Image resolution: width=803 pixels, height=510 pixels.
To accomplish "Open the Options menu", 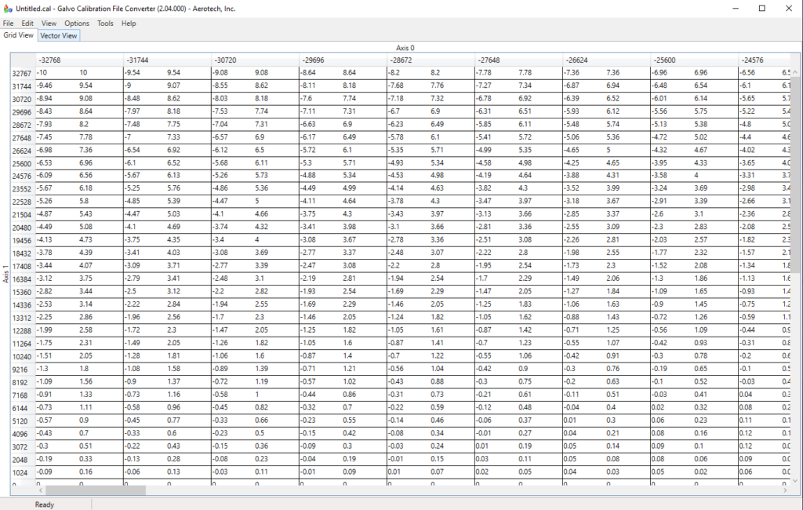I will click(77, 24).
